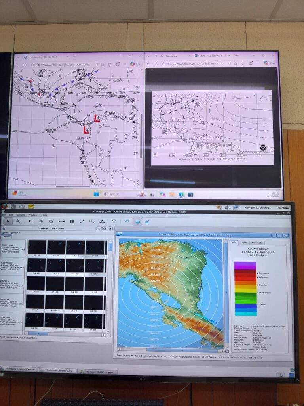Choose the horizontal distance measure tool

61,221
